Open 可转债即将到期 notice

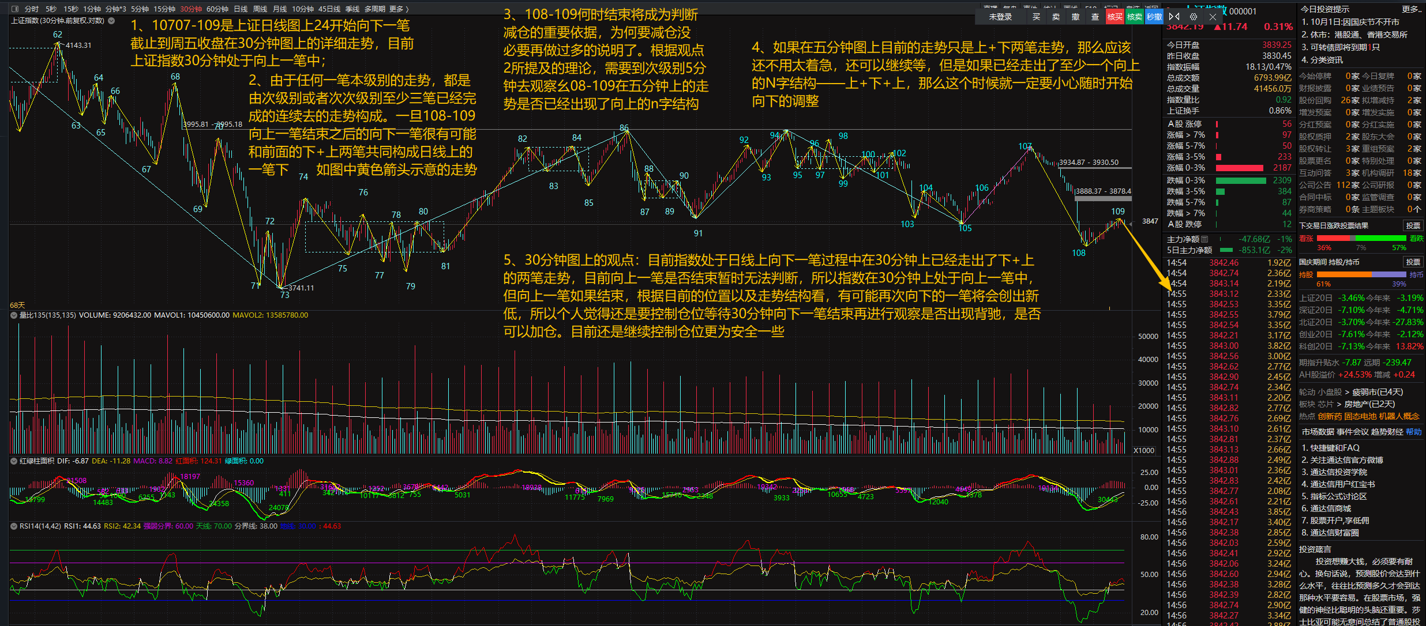click(x=1339, y=47)
